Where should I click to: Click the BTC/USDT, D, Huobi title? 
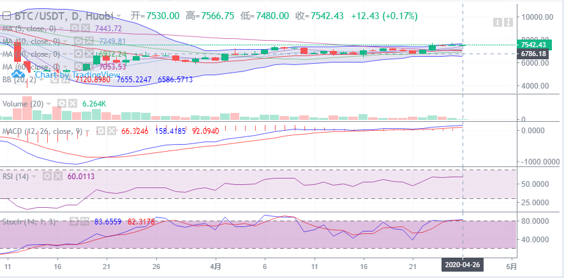click(x=63, y=16)
